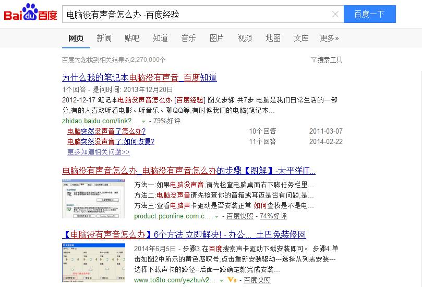The width and height of the screenshot is (422, 287).
Task: Click the 百度一下 search button
Action: point(369,14)
